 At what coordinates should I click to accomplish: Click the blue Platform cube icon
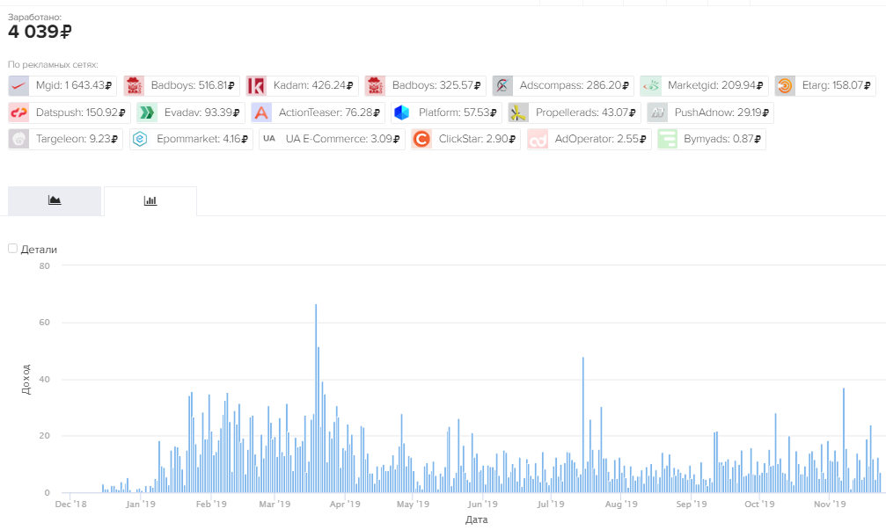(x=402, y=113)
